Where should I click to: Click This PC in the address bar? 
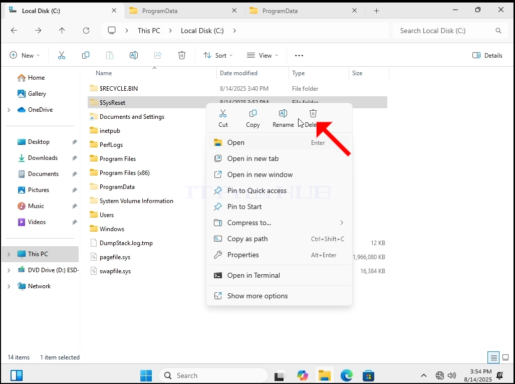[149, 31]
